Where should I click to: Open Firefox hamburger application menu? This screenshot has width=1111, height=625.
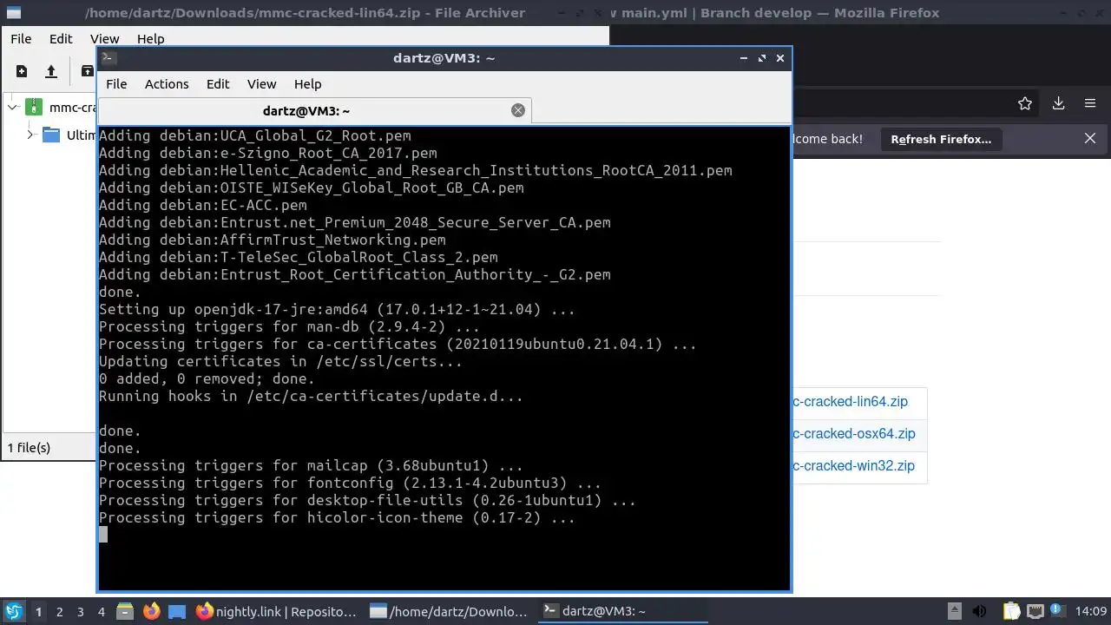point(1090,104)
